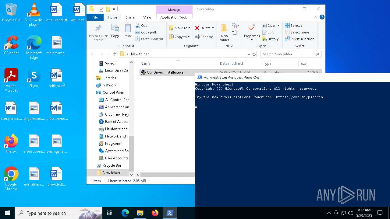The image size is (390, 219).
Task: Select Control Panel in navigation pane
Action: [x=110, y=92]
